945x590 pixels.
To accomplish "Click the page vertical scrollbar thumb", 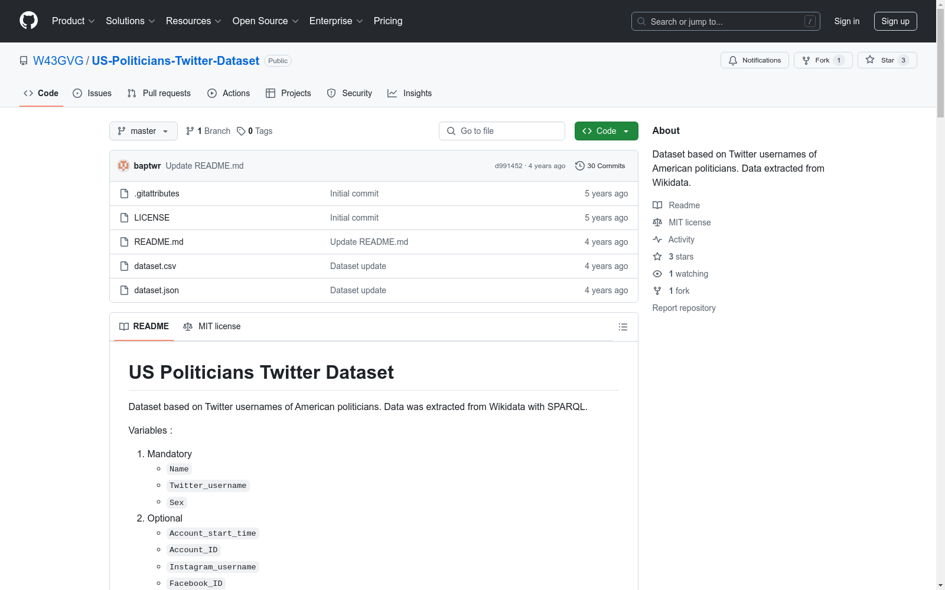I will point(940,63).
